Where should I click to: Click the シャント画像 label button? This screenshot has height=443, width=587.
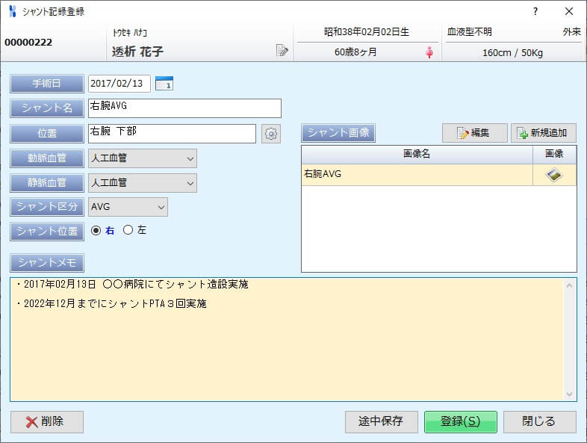pyautogui.click(x=338, y=133)
